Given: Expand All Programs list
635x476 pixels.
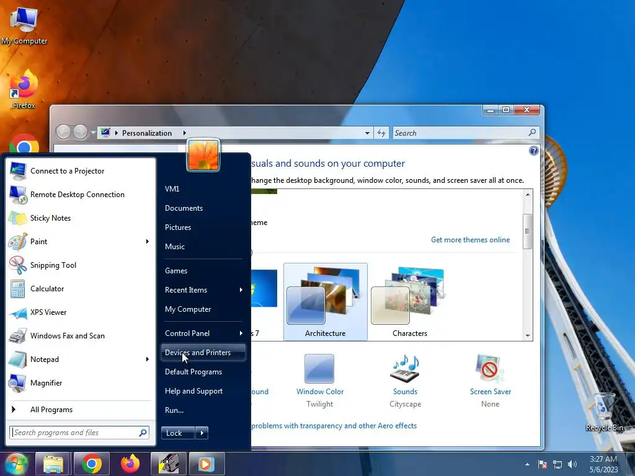Looking at the screenshot, I should pyautogui.click(x=80, y=410).
